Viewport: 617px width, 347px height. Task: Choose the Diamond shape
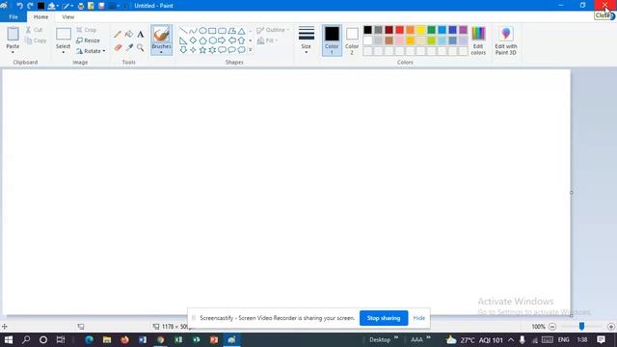193,40
